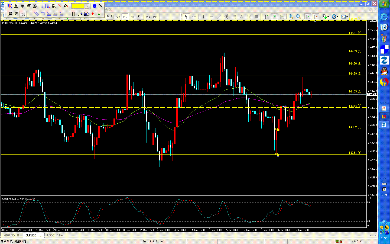Click the 表 button in floating toolbar

(16, 14)
